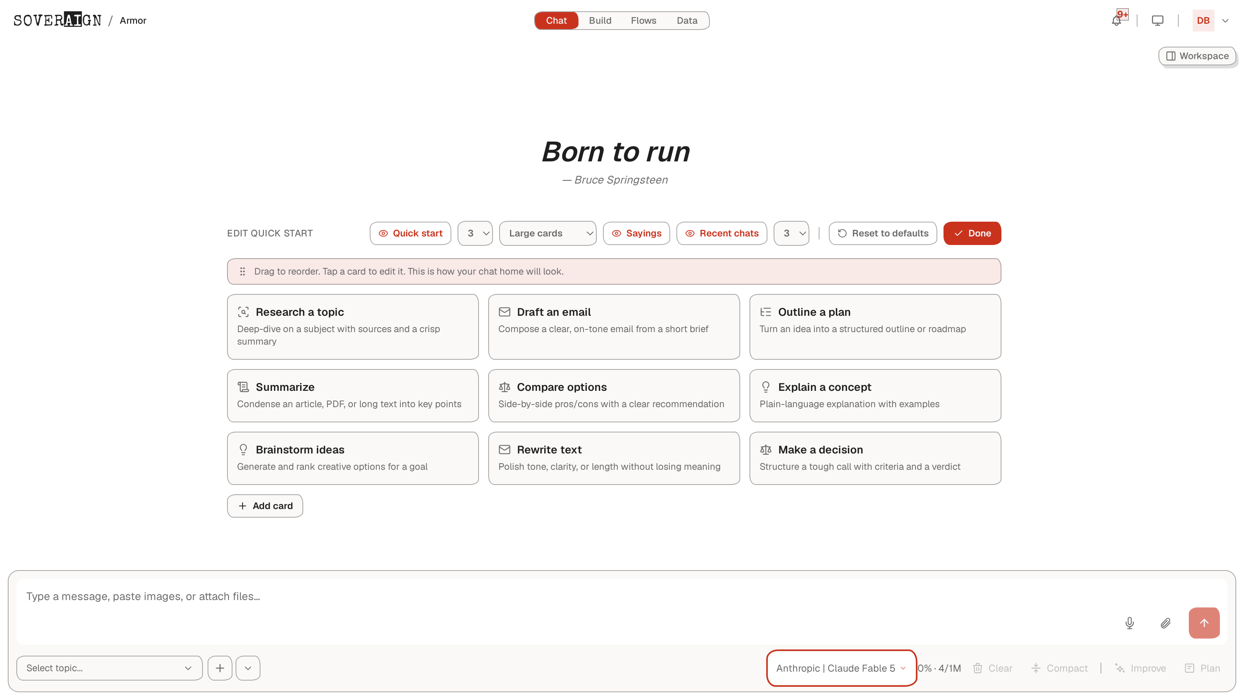
Task: Edit the Compare options card title
Action: 562,387
